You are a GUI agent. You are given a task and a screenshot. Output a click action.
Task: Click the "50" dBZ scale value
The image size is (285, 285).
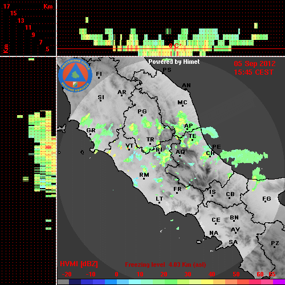pos(236,274)
